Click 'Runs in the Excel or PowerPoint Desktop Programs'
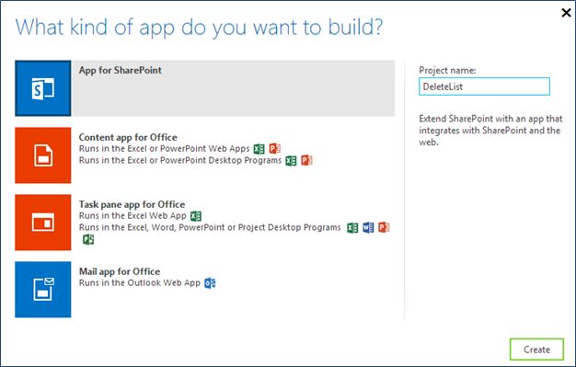576x367 pixels. [180, 161]
